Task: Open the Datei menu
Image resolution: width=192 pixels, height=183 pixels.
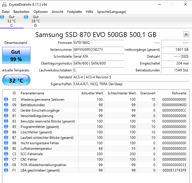Action: tap(5, 12)
